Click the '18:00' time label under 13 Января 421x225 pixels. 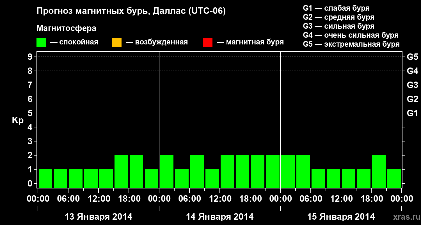[129, 199]
